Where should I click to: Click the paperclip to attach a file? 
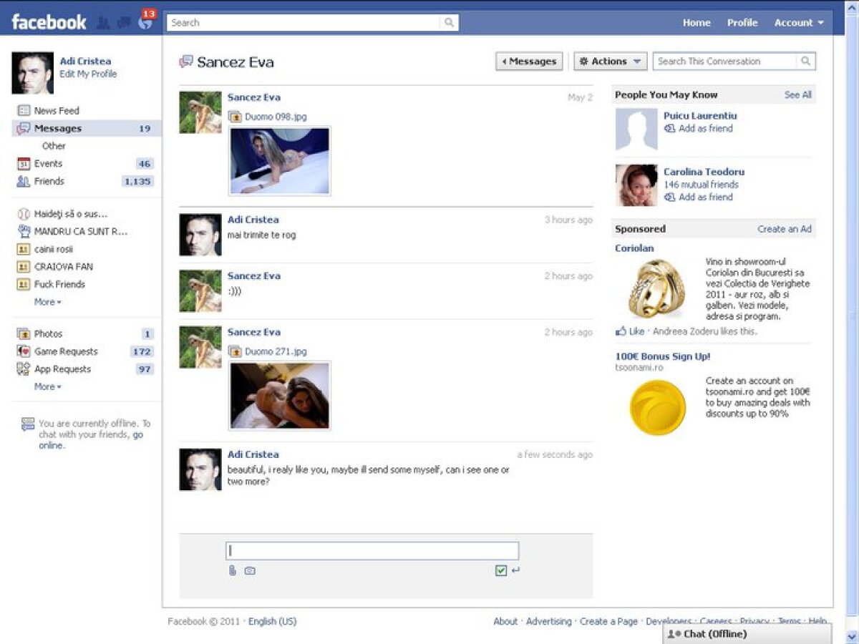tap(230, 570)
